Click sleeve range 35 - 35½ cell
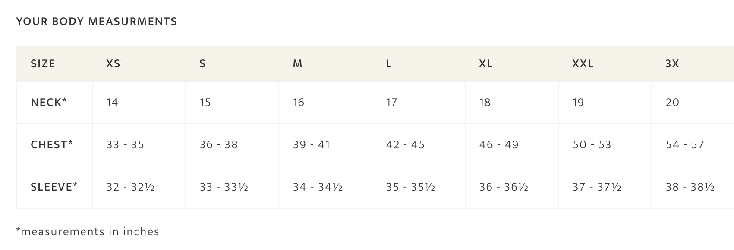 [410, 187]
